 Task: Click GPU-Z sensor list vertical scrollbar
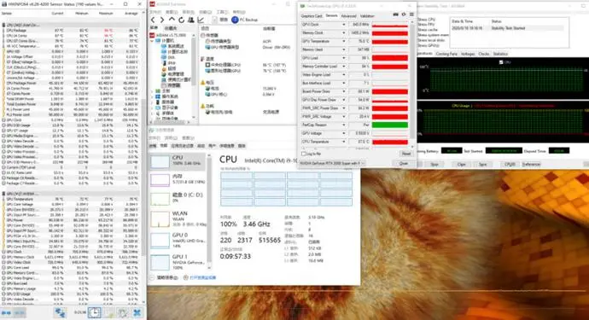(413, 83)
